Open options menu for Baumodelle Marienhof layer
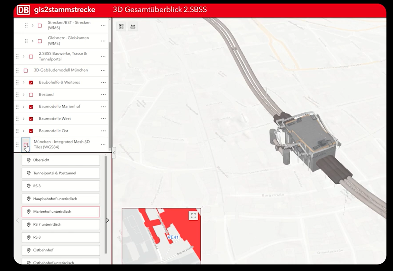 [x=103, y=107]
